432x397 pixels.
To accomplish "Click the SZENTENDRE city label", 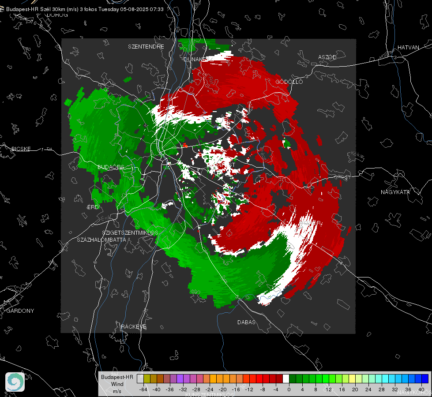I will coord(146,47).
